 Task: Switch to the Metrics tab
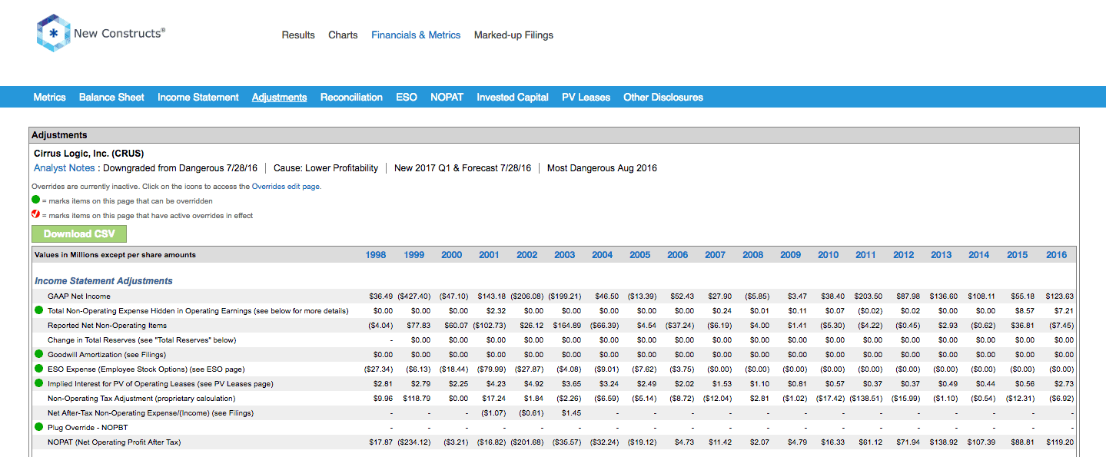[x=49, y=98]
